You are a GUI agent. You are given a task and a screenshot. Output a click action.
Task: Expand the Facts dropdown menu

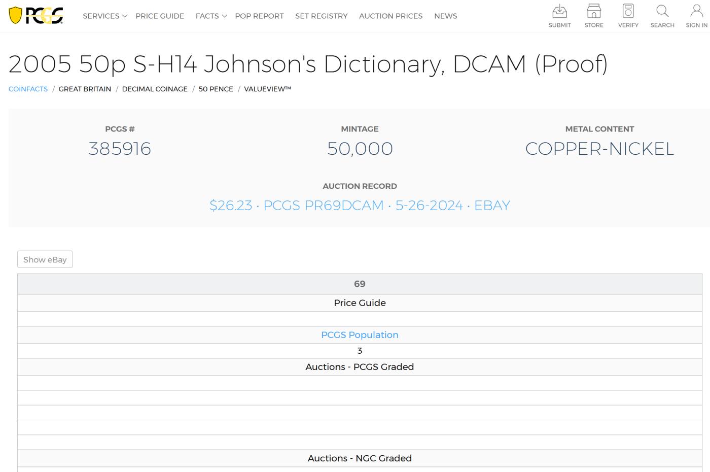(x=211, y=16)
